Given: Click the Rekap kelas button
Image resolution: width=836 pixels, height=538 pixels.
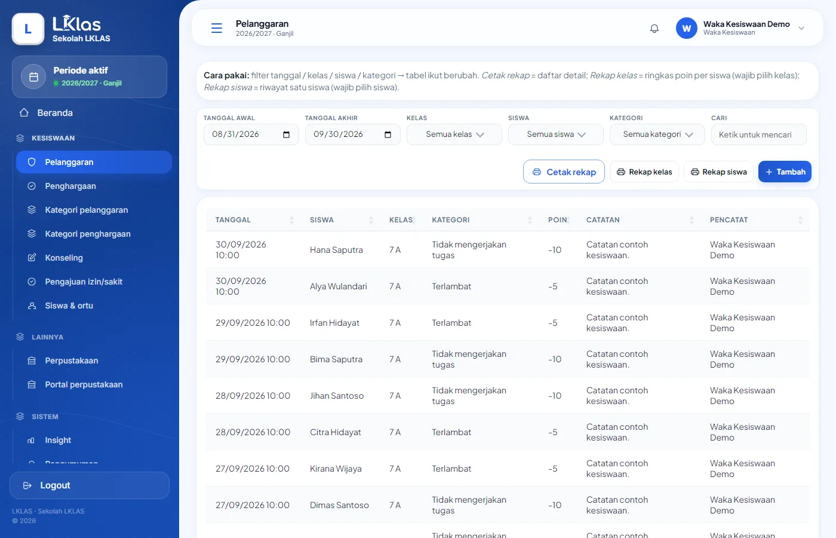Looking at the screenshot, I should click(x=644, y=172).
